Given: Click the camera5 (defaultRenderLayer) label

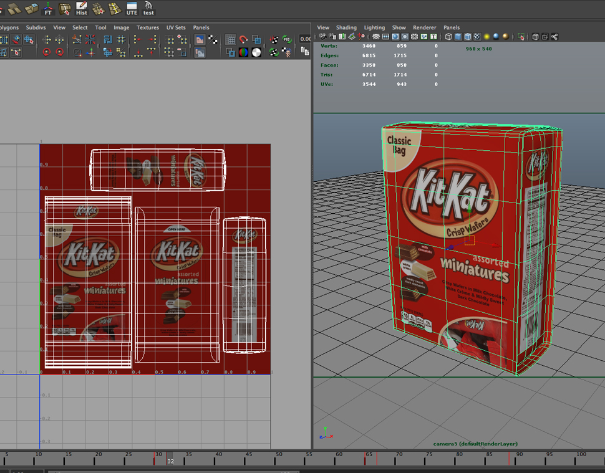Looking at the screenshot, I should 475,444.
